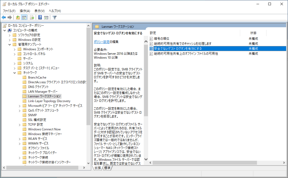Image resolution: width=288 pixels, height=178 pixels.
Task: Click the export list icon
Action: [32, 17]
